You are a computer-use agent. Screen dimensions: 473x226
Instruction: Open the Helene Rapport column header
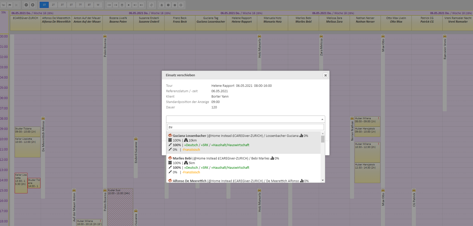pos(242,23)
